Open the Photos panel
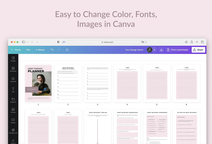 click(13, 111)
